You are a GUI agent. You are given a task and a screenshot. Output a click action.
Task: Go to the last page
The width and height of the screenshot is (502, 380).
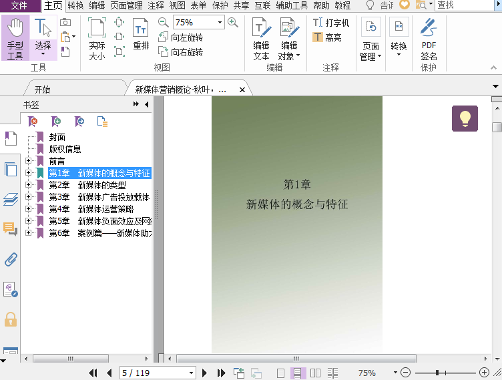221,373
